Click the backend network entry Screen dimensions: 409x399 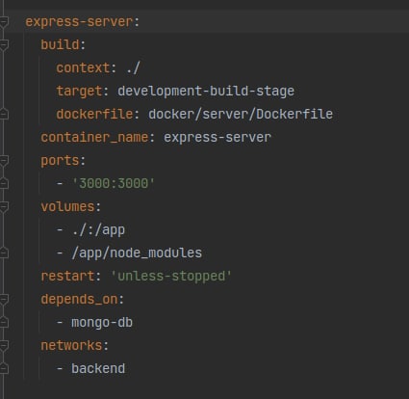point(98,368)
